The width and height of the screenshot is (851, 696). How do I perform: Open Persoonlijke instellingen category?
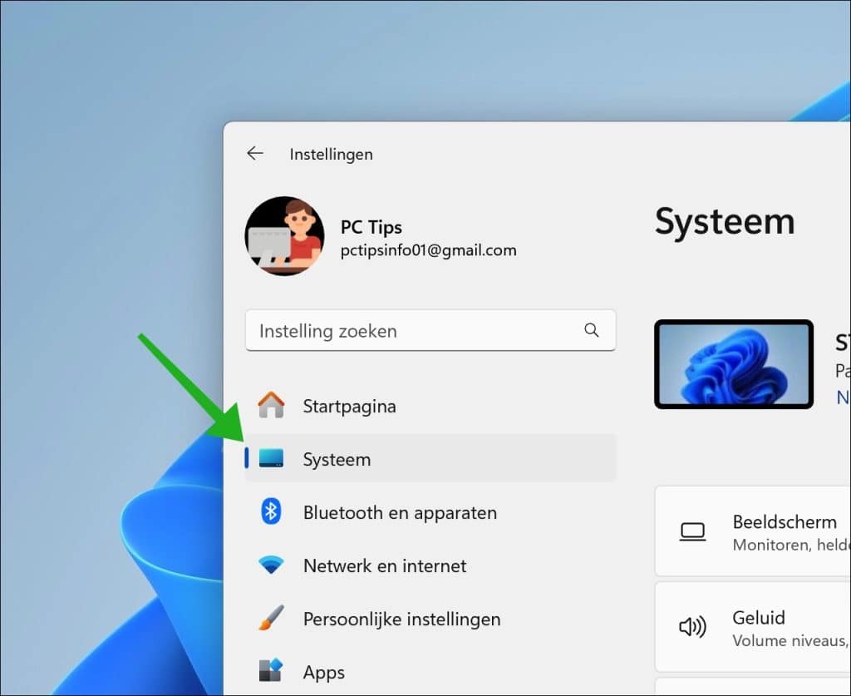point(430,619)
